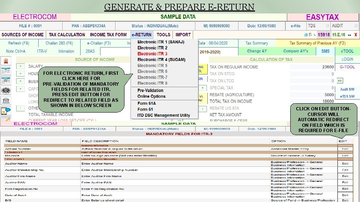360x202 pixels.
Task: Expand the OTHER sources row button
Action: coord(20,108)
